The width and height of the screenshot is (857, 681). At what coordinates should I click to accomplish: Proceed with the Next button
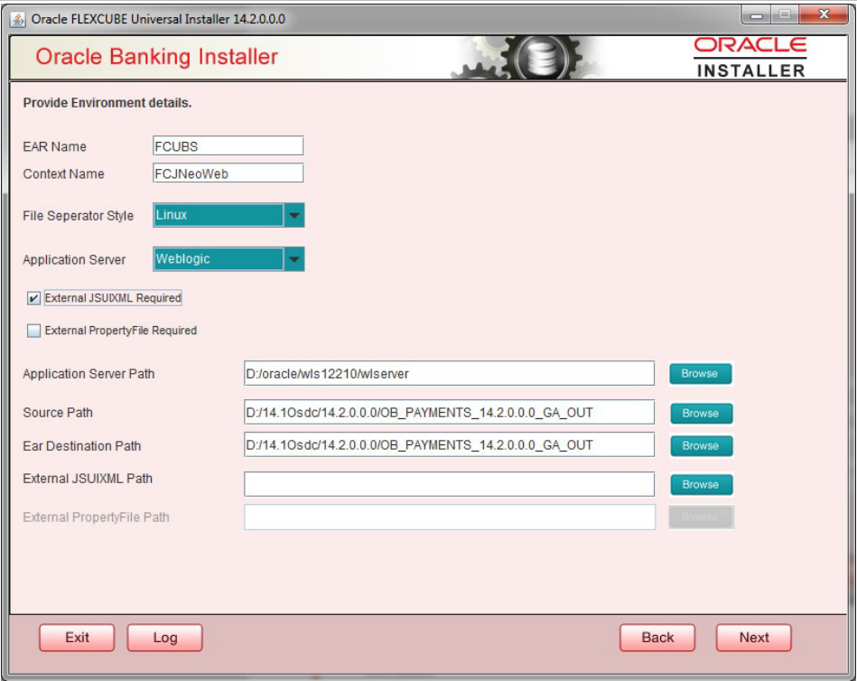(x=754, y=638)
